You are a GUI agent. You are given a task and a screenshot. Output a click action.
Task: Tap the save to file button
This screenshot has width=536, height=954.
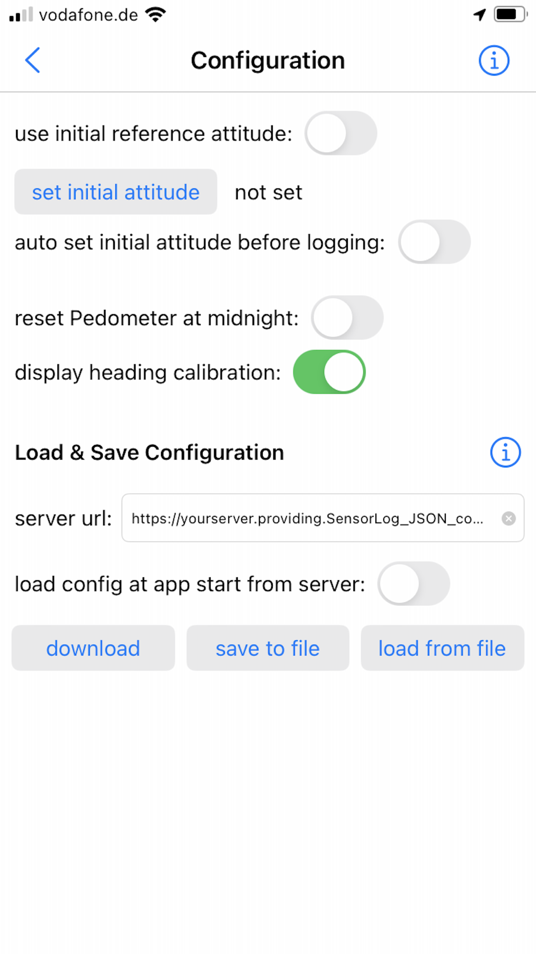coord(268,648)
